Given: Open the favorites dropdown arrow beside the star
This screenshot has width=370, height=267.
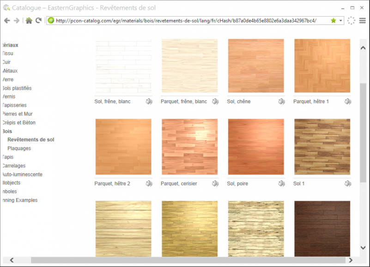Looking at the screenshot, I should [340, 21].
